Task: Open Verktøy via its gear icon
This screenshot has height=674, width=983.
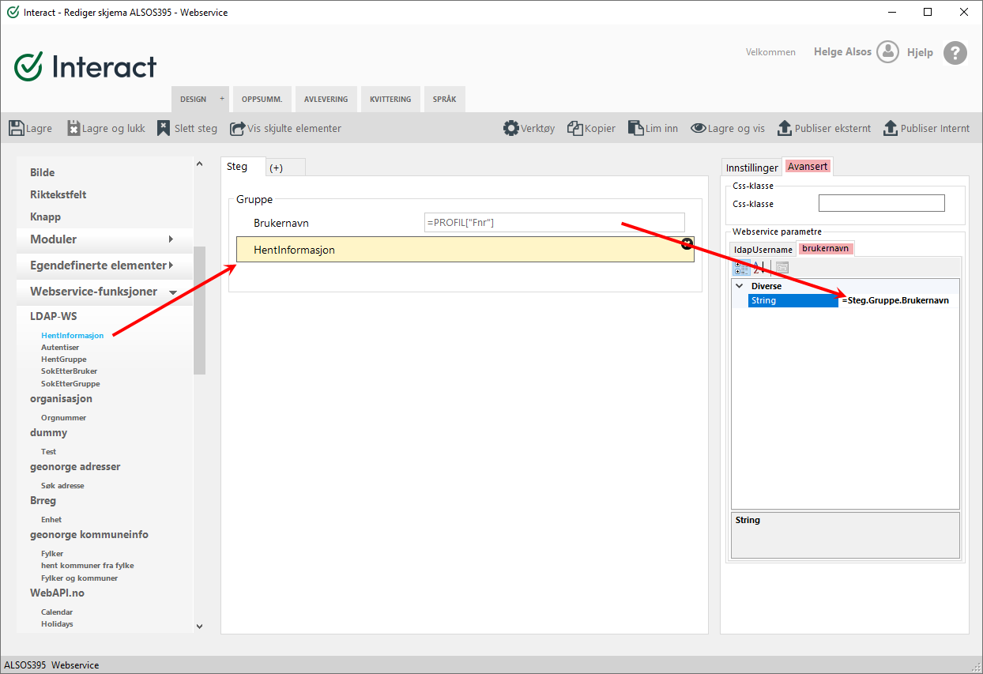Action: coord(511,128)
